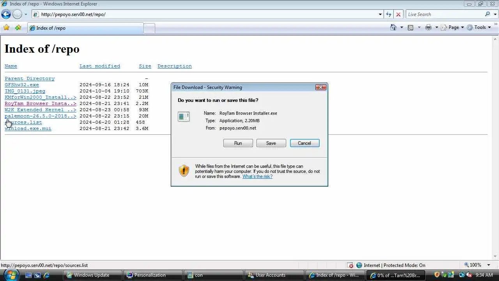Click the Internet Protected Mode zone indicator
Image resolution: width=499 pixels, height=281 pixels.
[391, 265]
